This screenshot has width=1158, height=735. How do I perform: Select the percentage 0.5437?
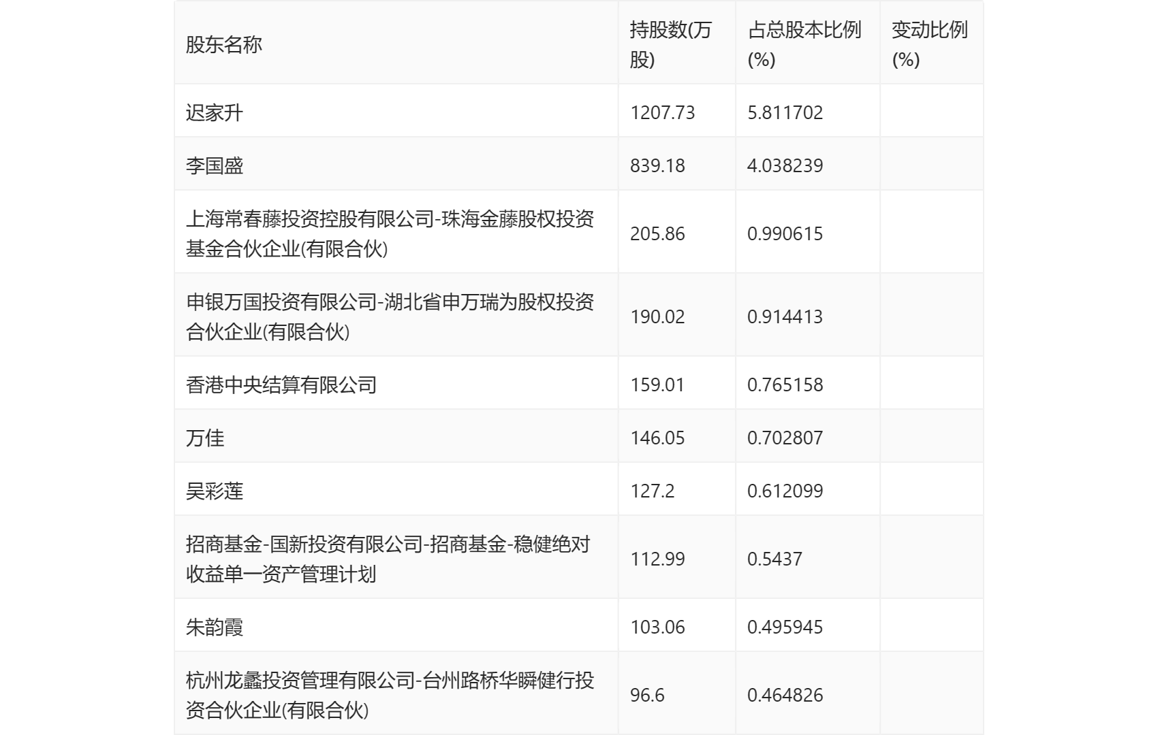(774, 559)
